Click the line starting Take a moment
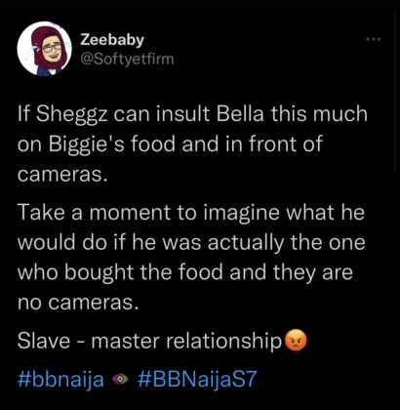Viewport: 400px width, 410px height. coord(191,213)
